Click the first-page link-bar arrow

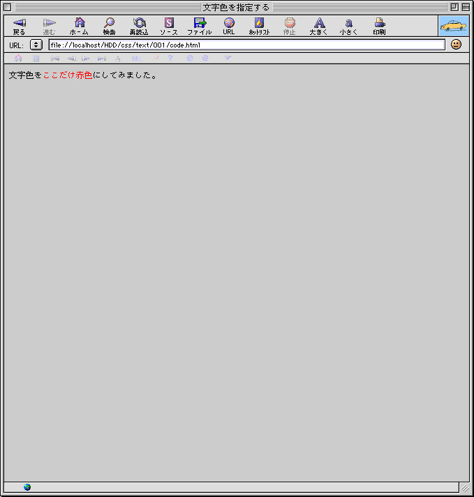(55, 59)
